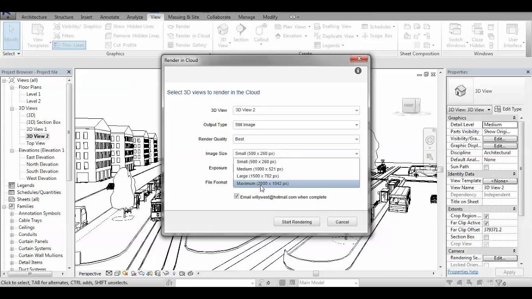Viewport: 532px width, 299px height.
Task: Toggle the email when complete checkbox
Action: pos(236,196)
